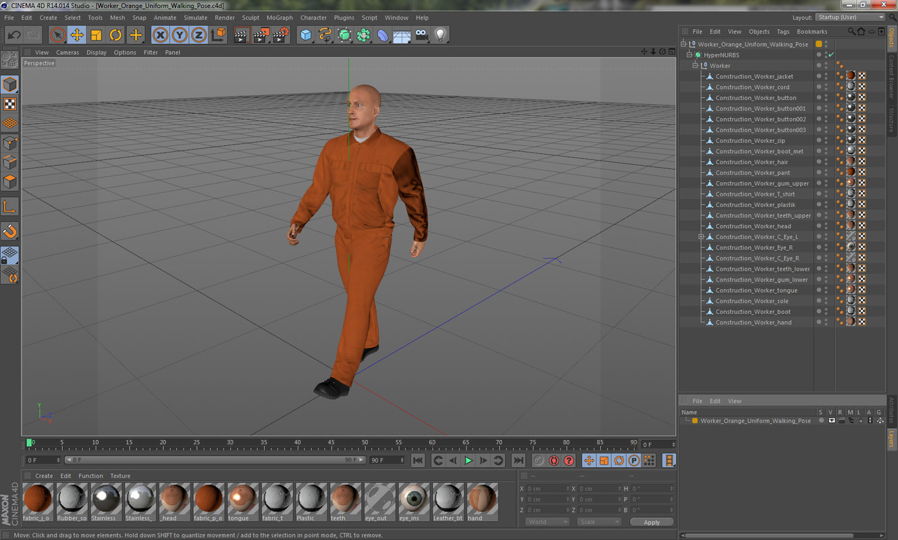Screen dimensions: 898x540
Task: Select the Live Selection tool
Action: pos(57,34)
